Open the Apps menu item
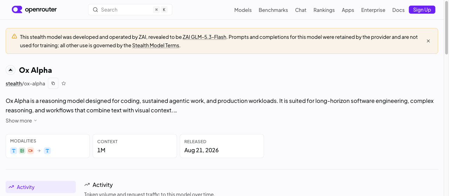Viewport: 449px width, 196px height. 348,10
